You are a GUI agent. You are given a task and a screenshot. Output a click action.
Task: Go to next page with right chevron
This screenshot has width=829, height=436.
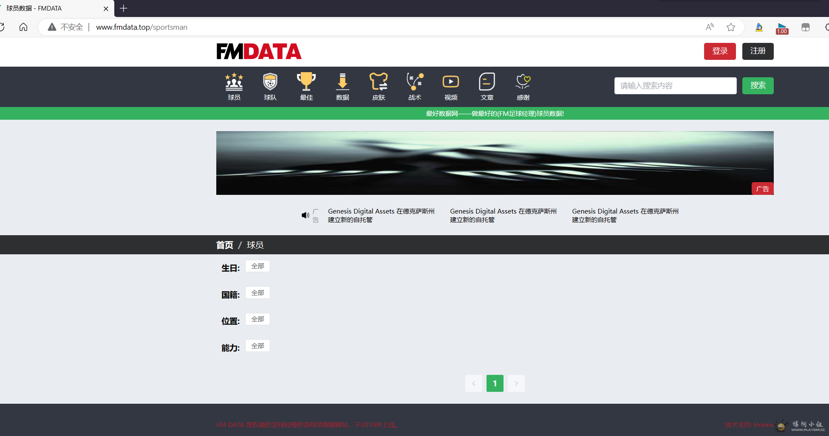click(516, 383)
